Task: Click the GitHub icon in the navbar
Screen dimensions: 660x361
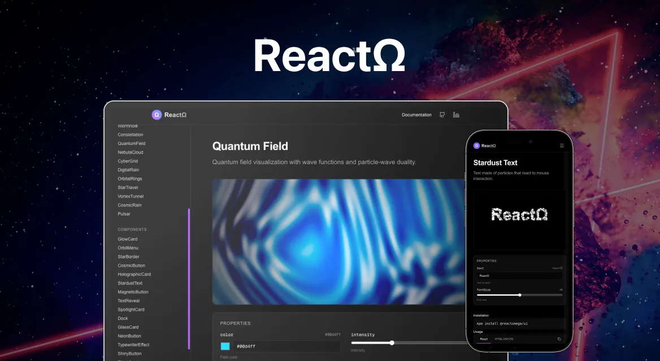Action: click(x=442, y=115)
